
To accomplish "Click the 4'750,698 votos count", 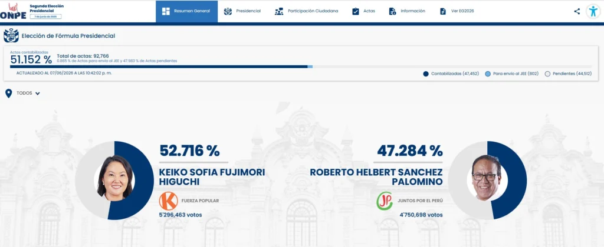I will [421, 215].
